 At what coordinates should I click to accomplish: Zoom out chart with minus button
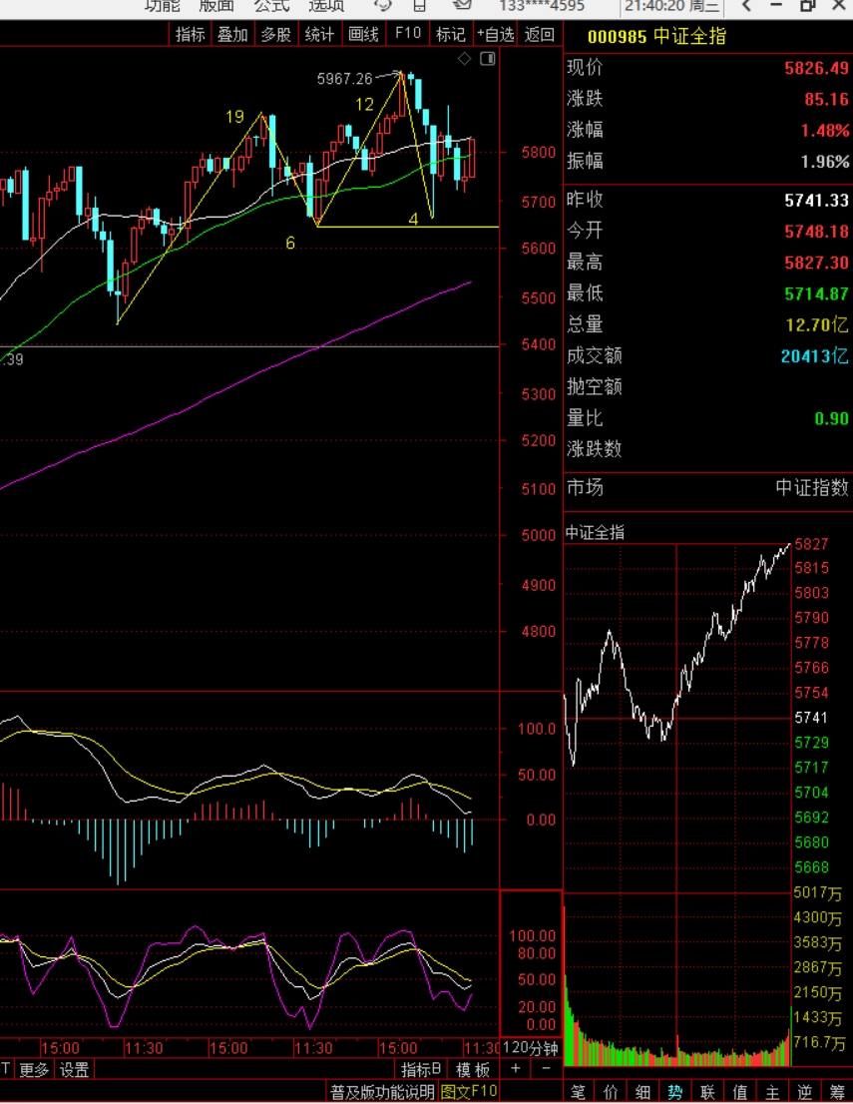546,1069
